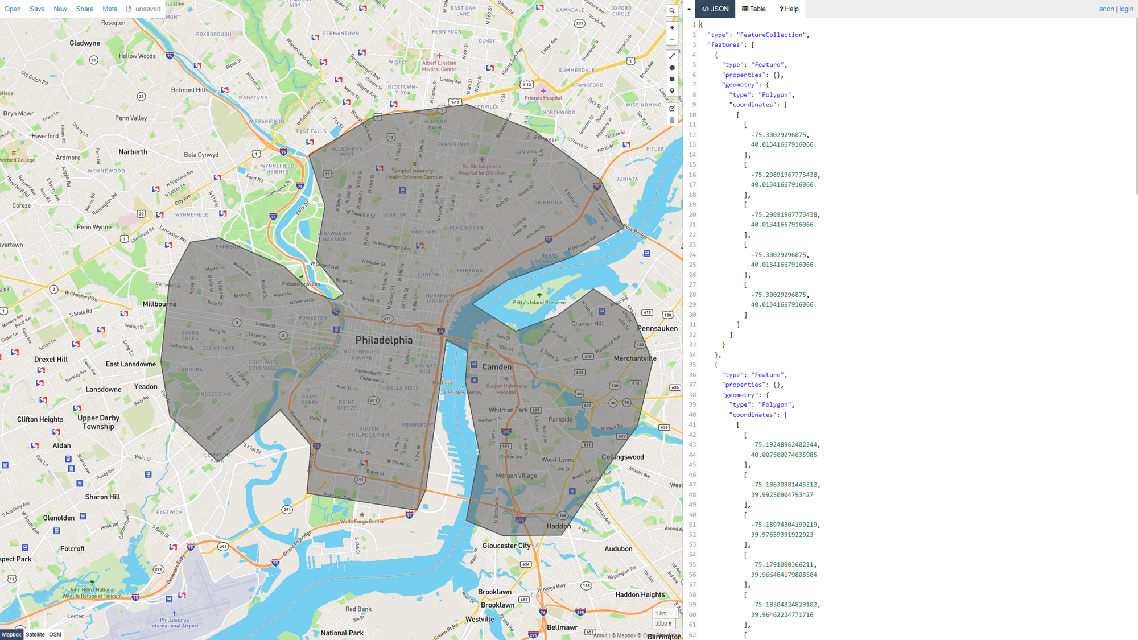Open the Share menu
This screenshot has height=640, width=1138.
pyautogui.click(x=85, y=9)
